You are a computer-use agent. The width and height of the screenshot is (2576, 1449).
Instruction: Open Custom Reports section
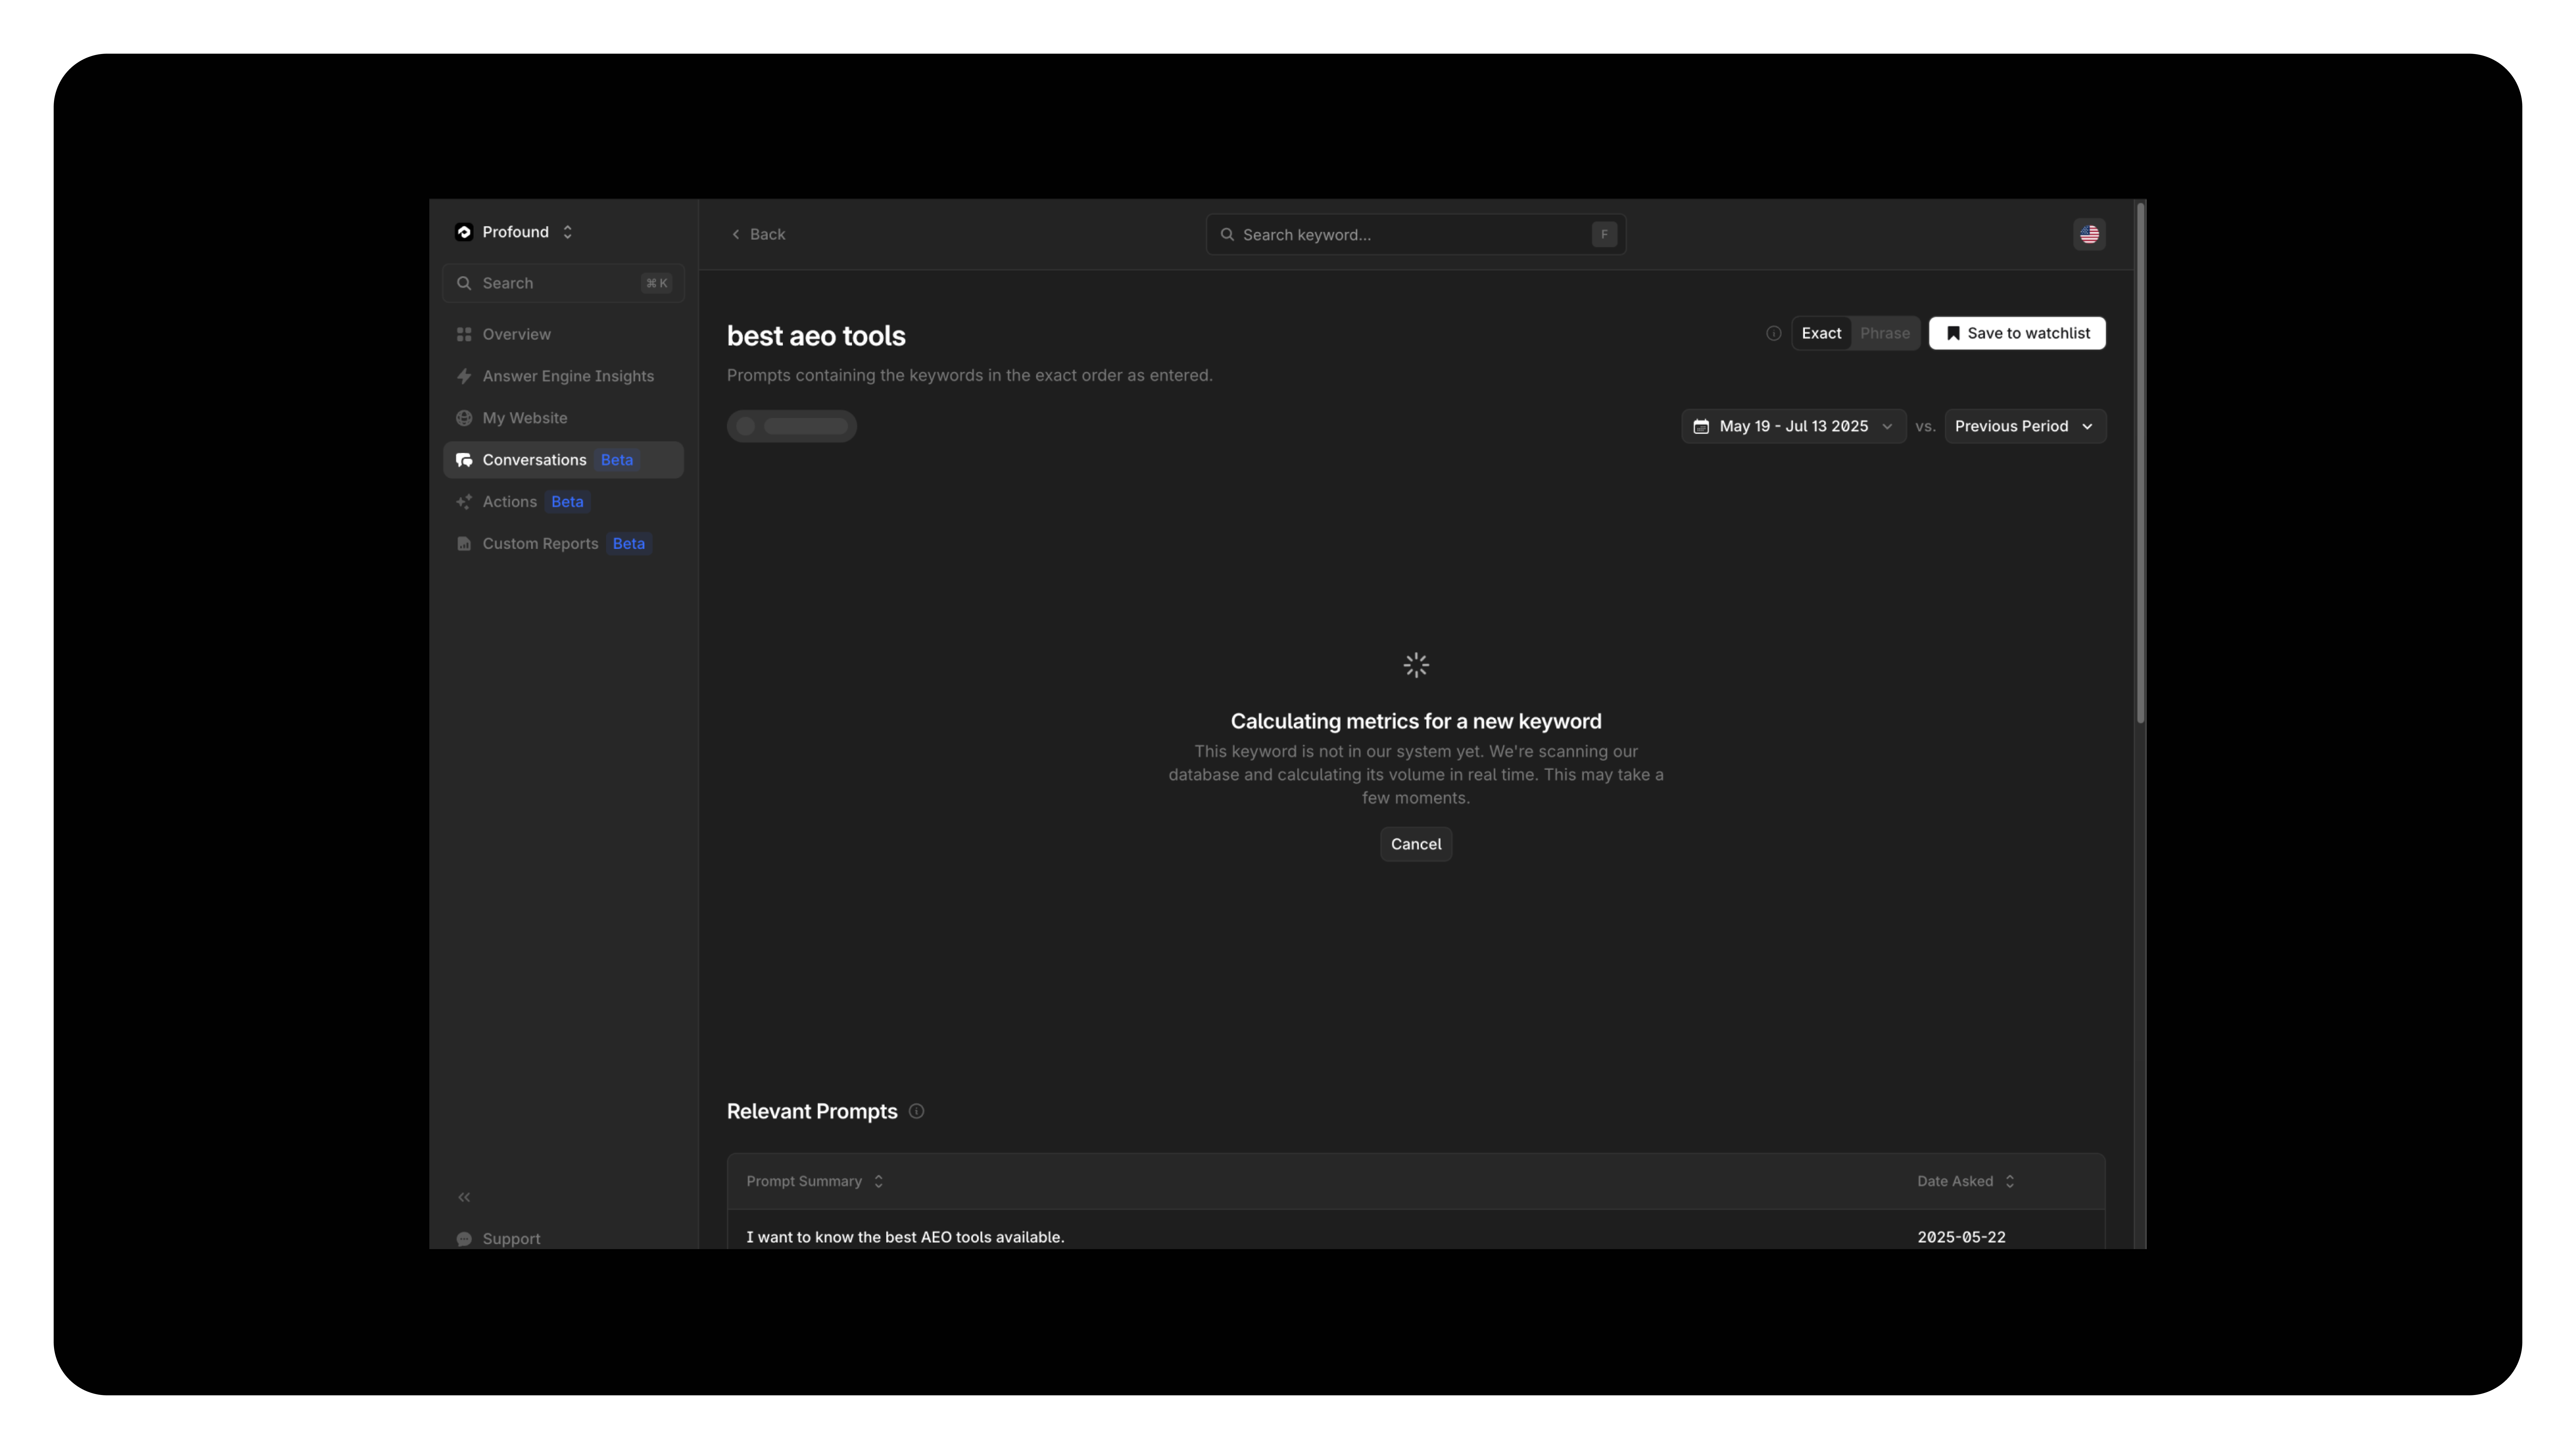[540, 544]
